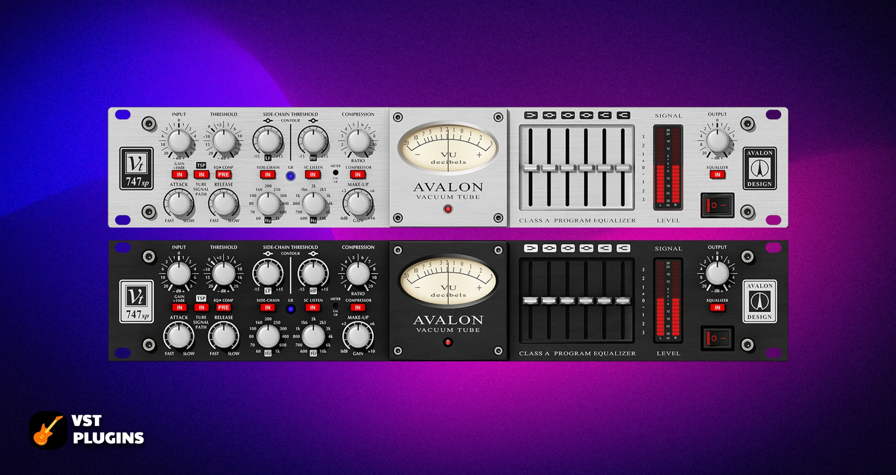Click the last EQ fader handle on silver unit
The width and height of the screenshot is (896, 475).
click(x=623, y=168)
